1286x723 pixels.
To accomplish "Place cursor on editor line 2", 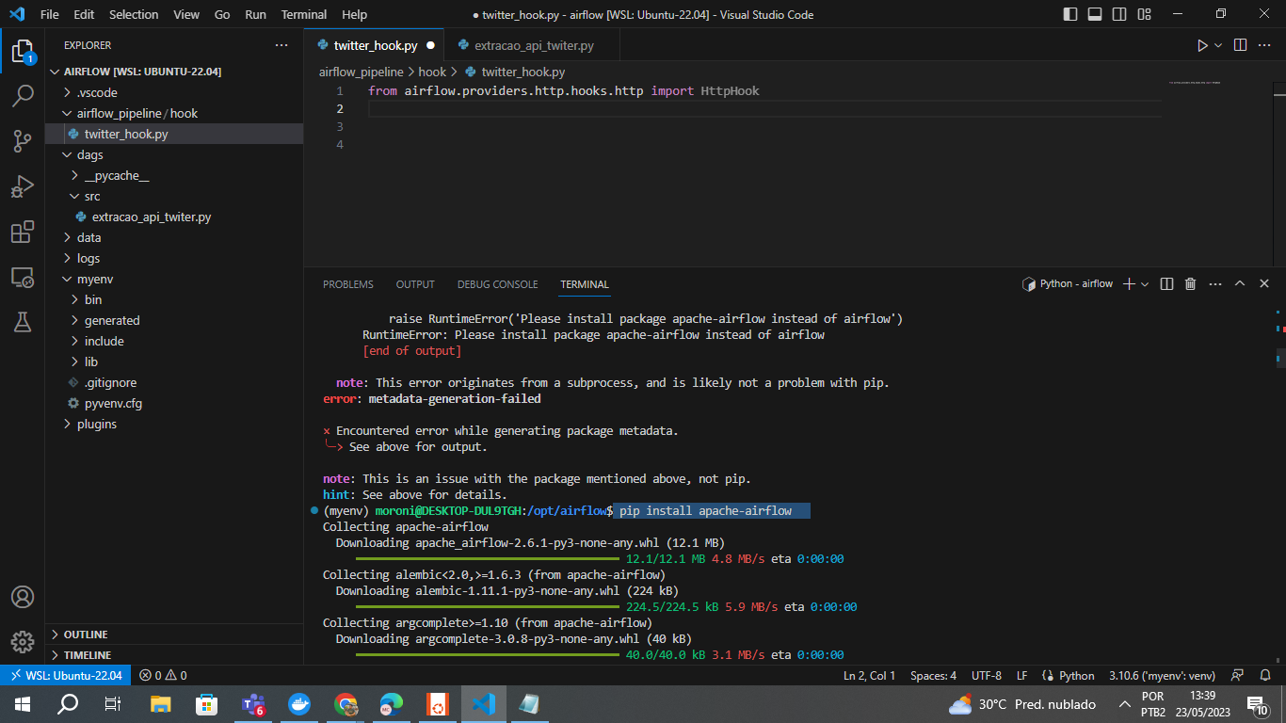I will tap(765, 109).
